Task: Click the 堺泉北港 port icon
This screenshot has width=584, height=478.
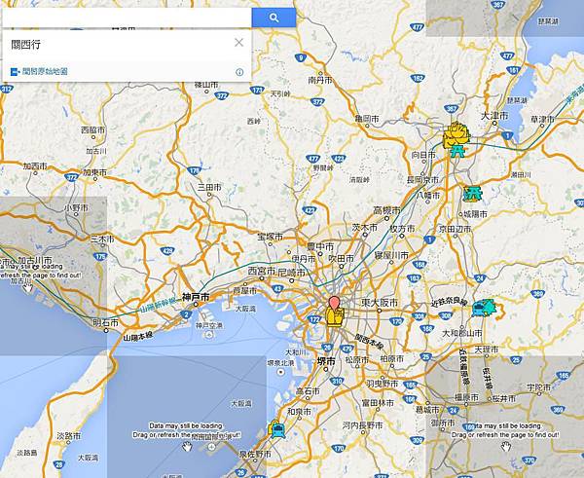Action: click(x=280, y=372)
